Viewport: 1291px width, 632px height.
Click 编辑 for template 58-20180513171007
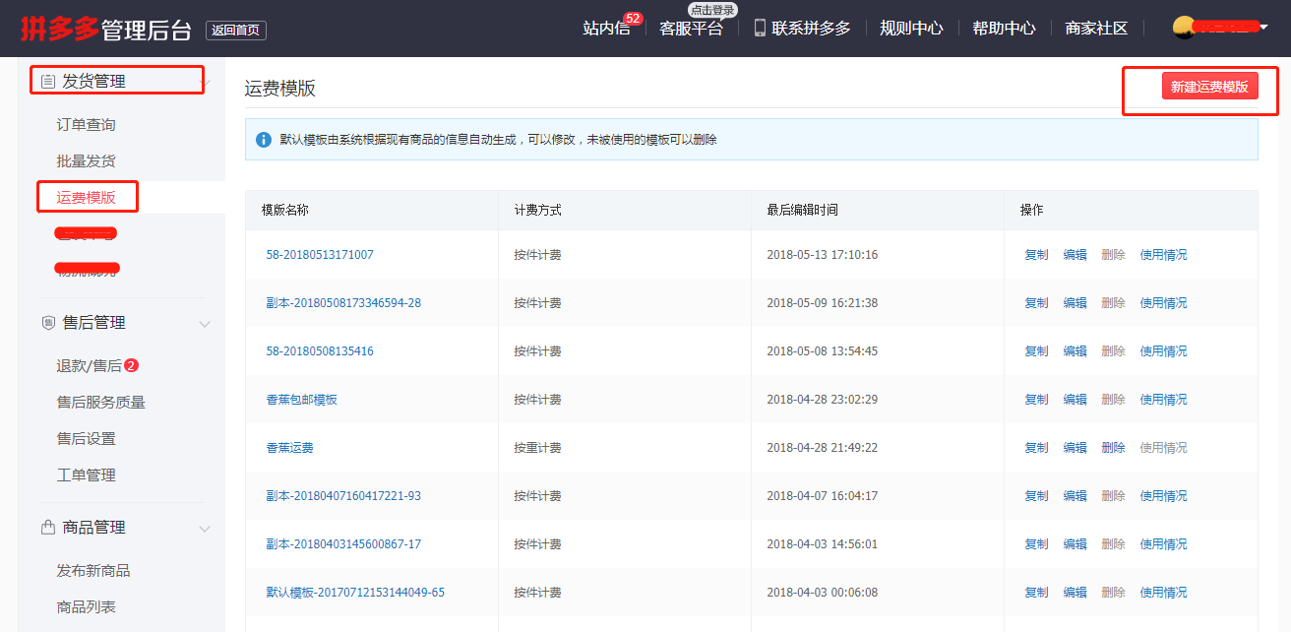pos(1076,255)
